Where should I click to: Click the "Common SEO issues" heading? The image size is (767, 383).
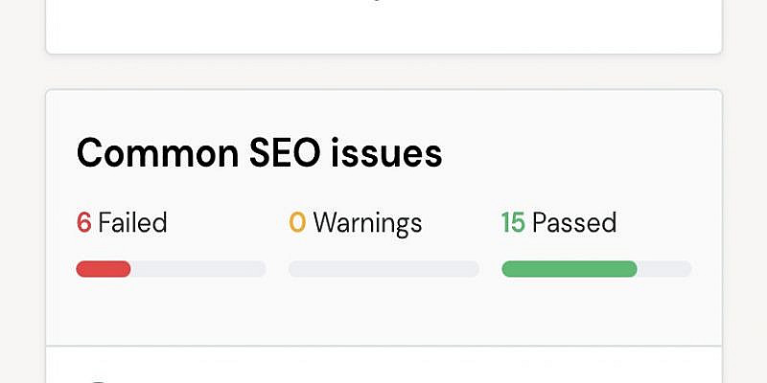(259, 153)
